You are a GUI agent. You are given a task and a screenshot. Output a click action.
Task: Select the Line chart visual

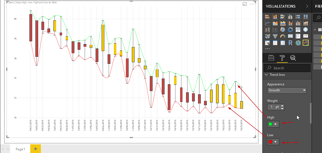(x=267, y=23)
